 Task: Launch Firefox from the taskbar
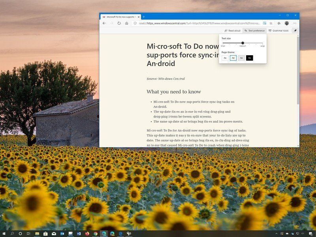click(x=87, y=234)
